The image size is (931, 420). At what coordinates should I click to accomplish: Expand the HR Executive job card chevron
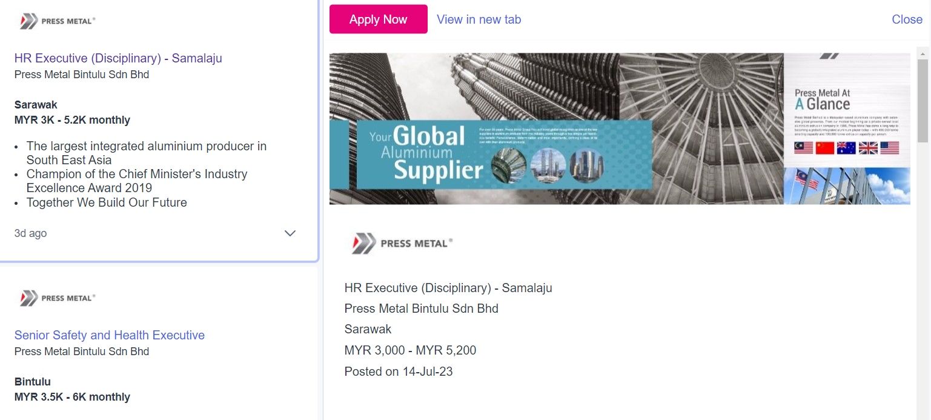[x=290, y=233]
